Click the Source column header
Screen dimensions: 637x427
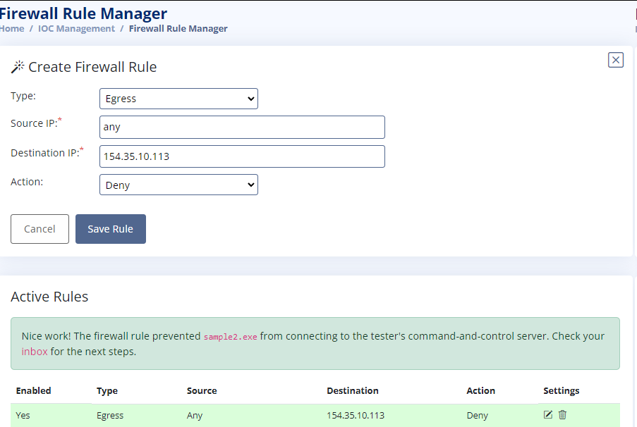202,390
